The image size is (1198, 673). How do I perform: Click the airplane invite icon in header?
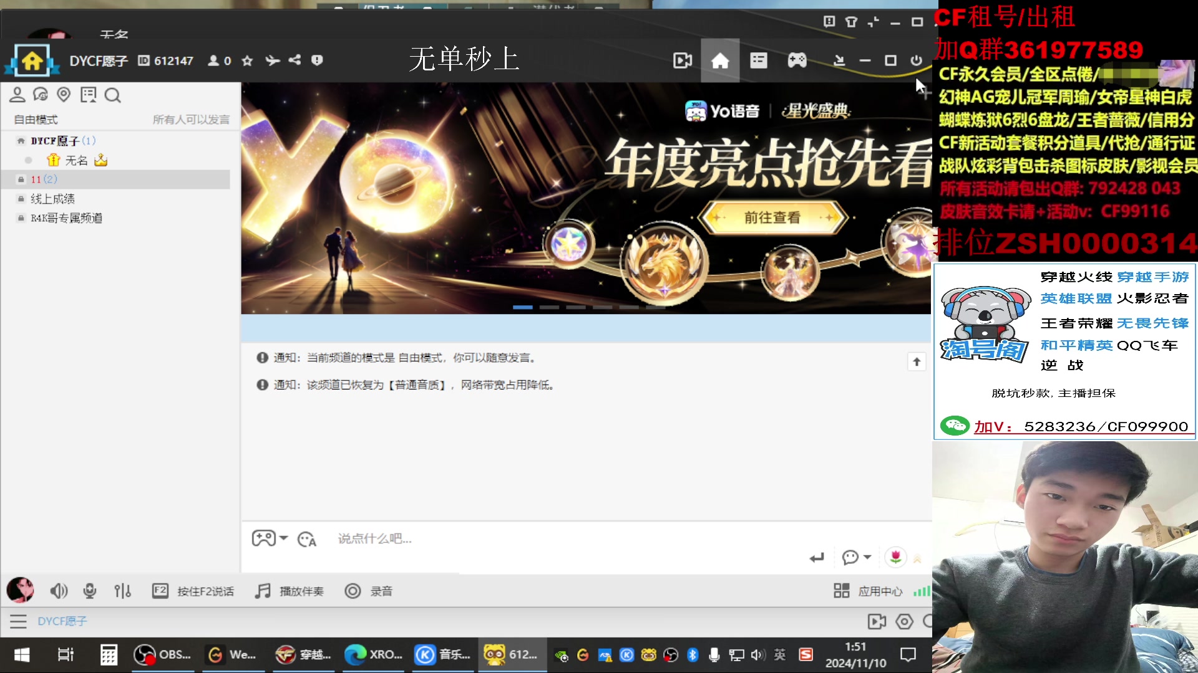(272, 60)
